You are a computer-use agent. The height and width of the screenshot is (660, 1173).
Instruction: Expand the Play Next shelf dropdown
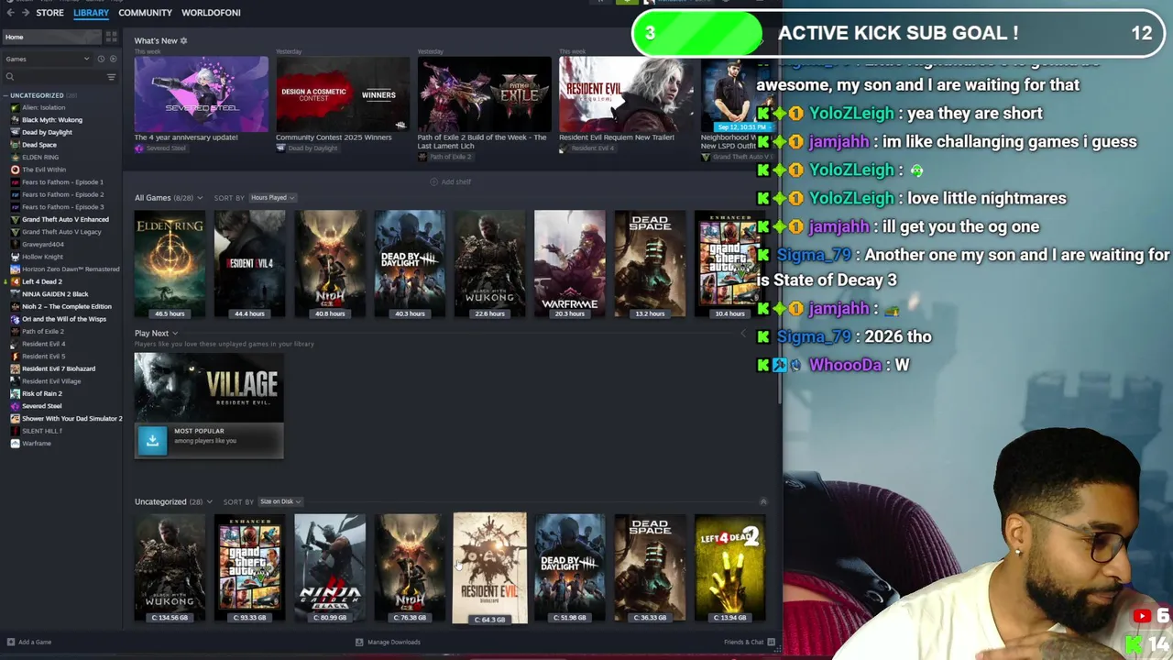click(174, 334)
